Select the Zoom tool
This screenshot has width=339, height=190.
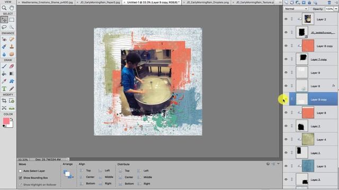4,8
